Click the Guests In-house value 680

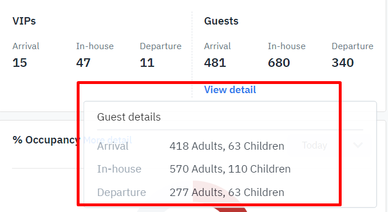point(279,63)
